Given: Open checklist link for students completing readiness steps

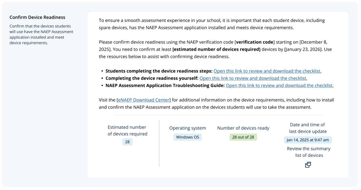Looking at the screenshot, I should (267, 71).
